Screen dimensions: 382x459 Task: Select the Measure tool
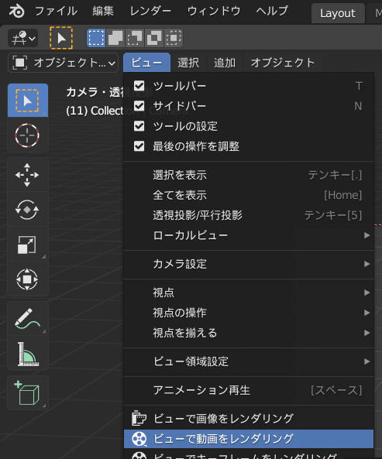click(x=27, y=354)
